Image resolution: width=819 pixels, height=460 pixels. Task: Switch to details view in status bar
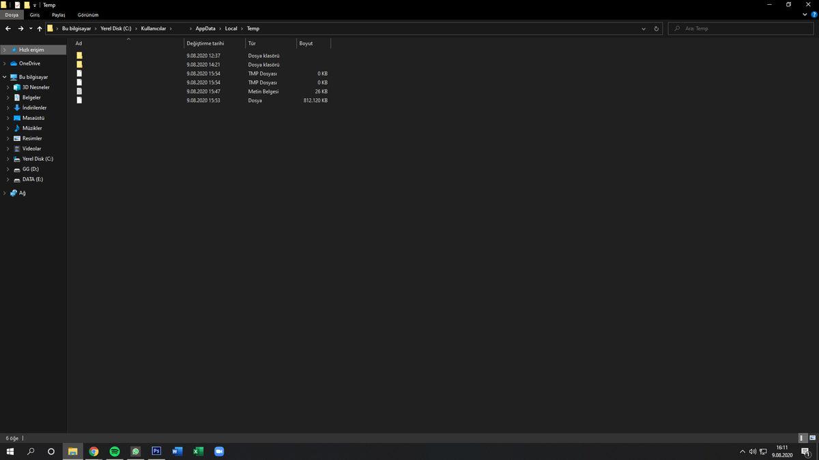[x=803, y=438]
